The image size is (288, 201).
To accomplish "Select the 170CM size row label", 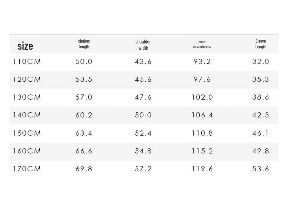I will point(27,169).
